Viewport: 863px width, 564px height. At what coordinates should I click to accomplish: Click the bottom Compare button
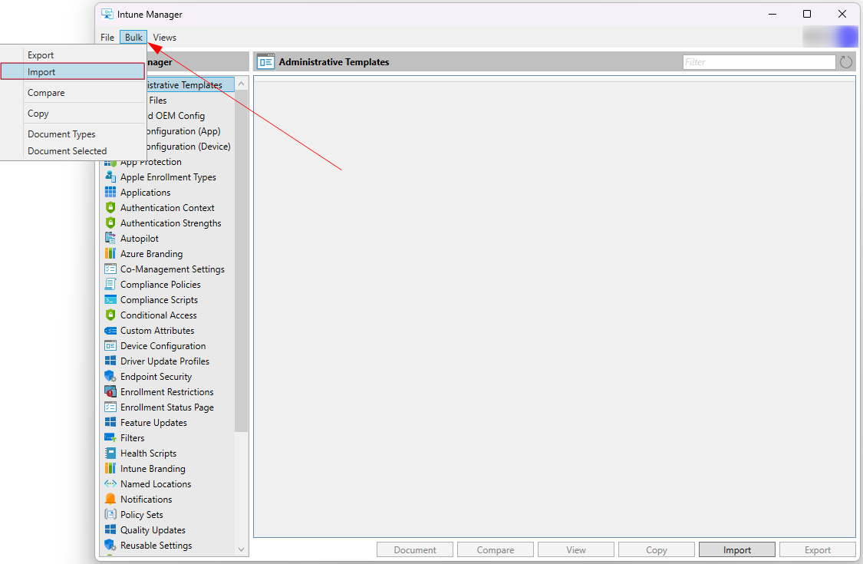pyautogui.click(x=496, y=549)
